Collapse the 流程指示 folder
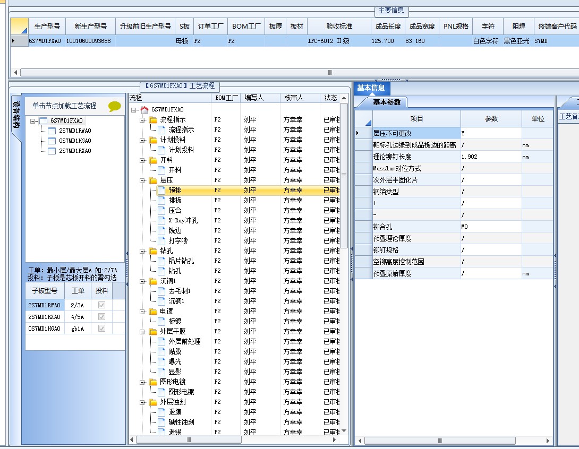 pyautogui.click(x=142, y=120)
